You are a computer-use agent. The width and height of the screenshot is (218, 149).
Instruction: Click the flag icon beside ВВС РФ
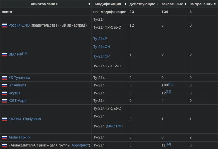(x=4, y=54)
